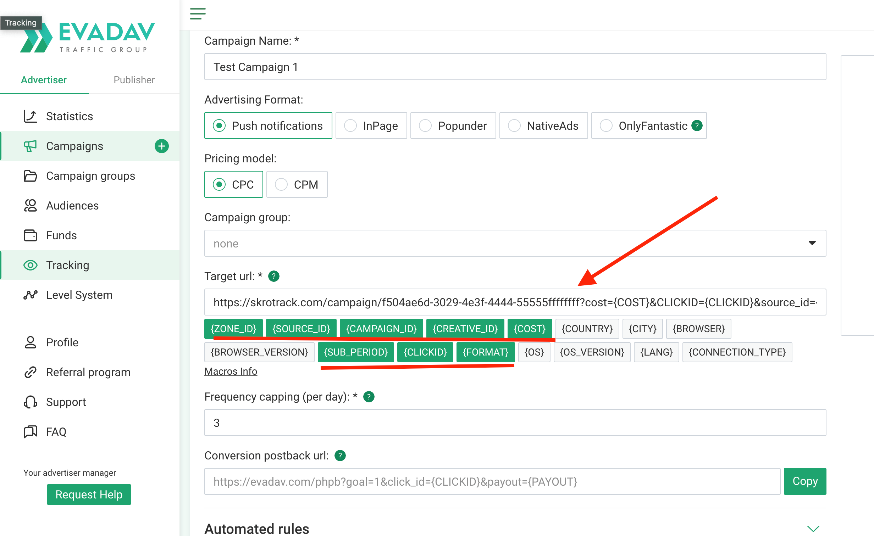Click the Audiences people icon
The width and height of the screenshot is (874, 536).
[x=30, y=206]
